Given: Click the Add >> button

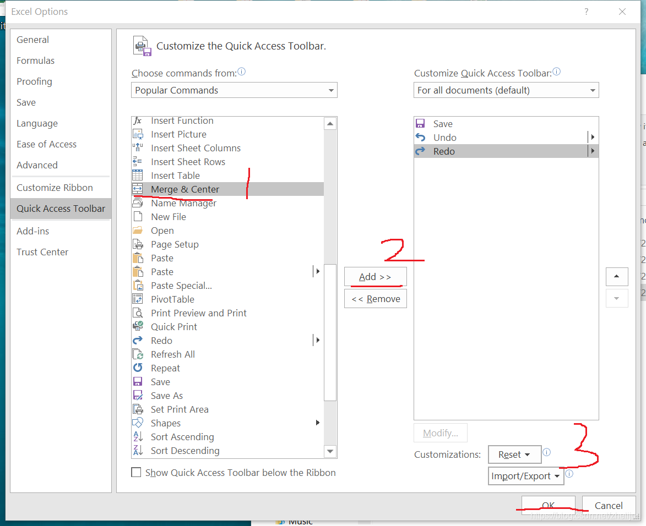Looking at the screenshot, I should [376, 277].
